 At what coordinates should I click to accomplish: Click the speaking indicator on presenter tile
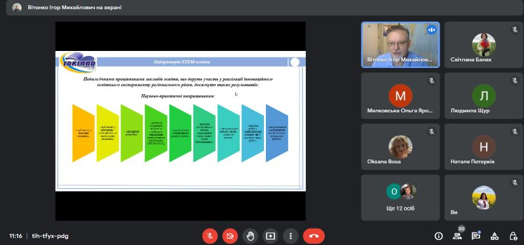[x=432, y=30]
